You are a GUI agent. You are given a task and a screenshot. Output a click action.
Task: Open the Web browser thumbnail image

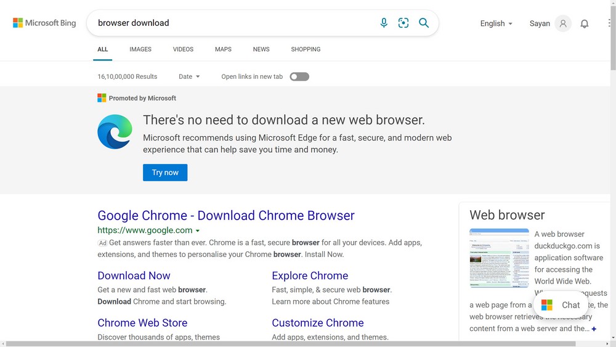point(499,258)
